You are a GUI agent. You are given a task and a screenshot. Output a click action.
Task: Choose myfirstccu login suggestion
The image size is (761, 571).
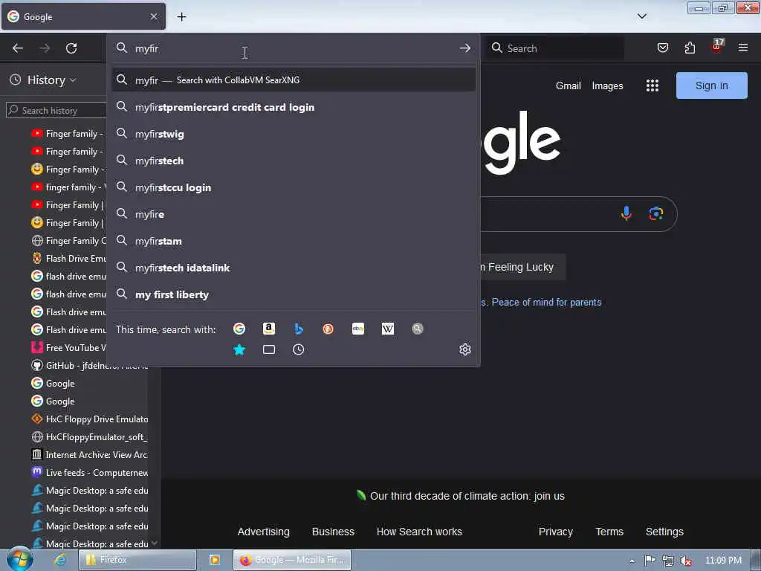point(293,187)
